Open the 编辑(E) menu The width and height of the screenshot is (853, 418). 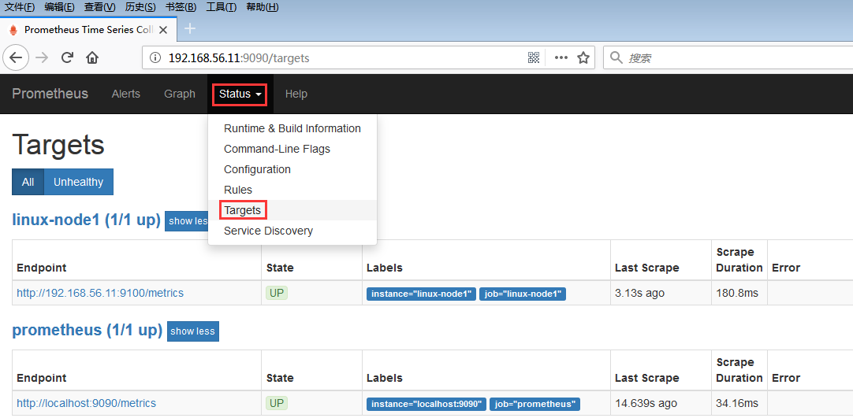pos(59,7)
